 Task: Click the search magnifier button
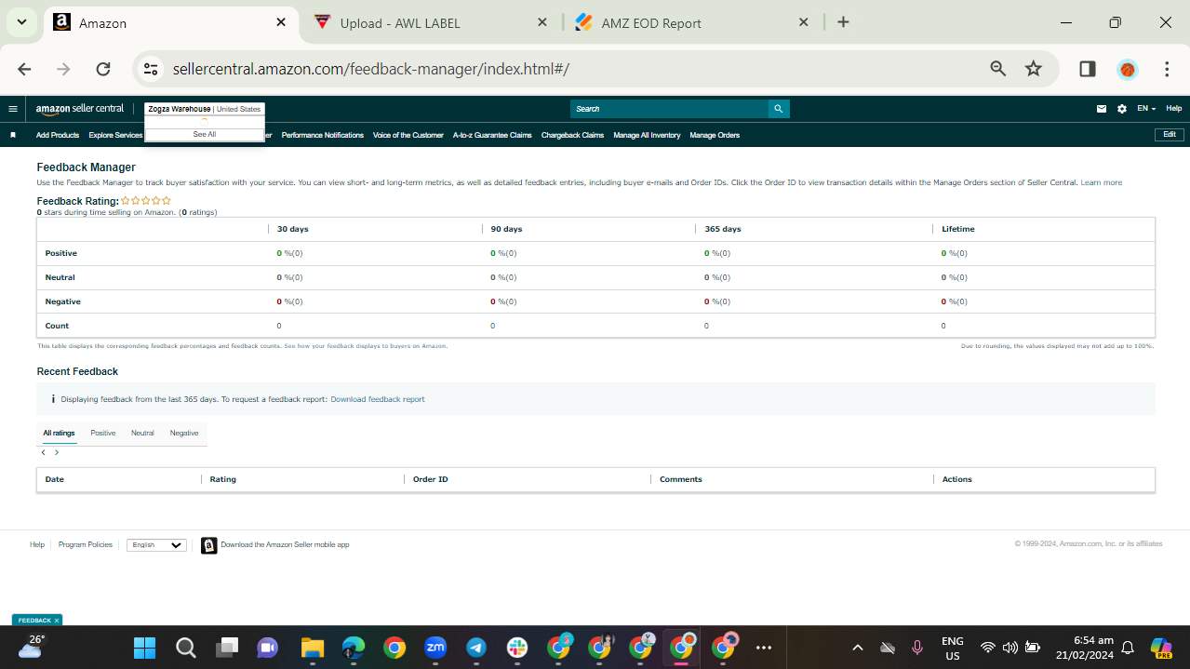point(779,109)
